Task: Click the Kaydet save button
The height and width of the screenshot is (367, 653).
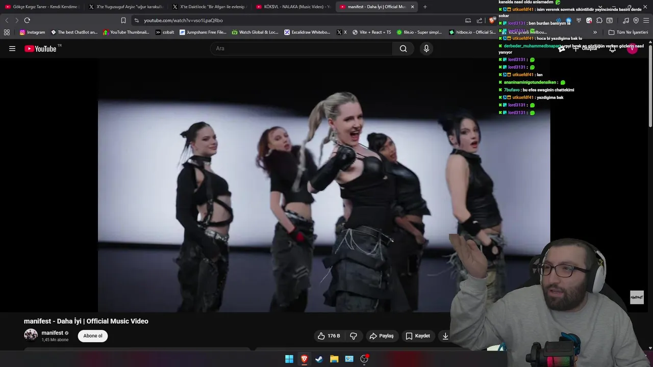Action: [417, 336]
